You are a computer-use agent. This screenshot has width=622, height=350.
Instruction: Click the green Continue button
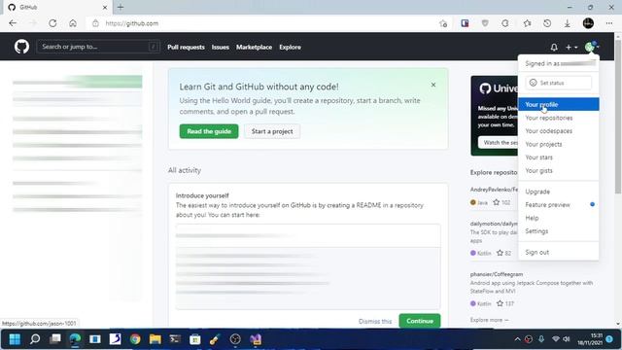point(420,321)
